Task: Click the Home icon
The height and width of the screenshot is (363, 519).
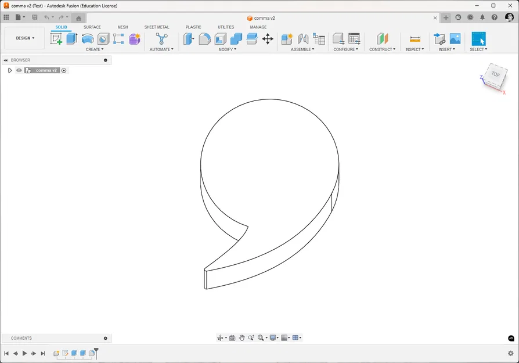Action: click(x=78, y=18)
